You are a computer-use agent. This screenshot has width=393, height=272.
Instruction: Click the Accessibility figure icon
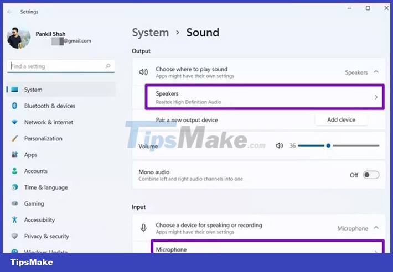[14, 219]
